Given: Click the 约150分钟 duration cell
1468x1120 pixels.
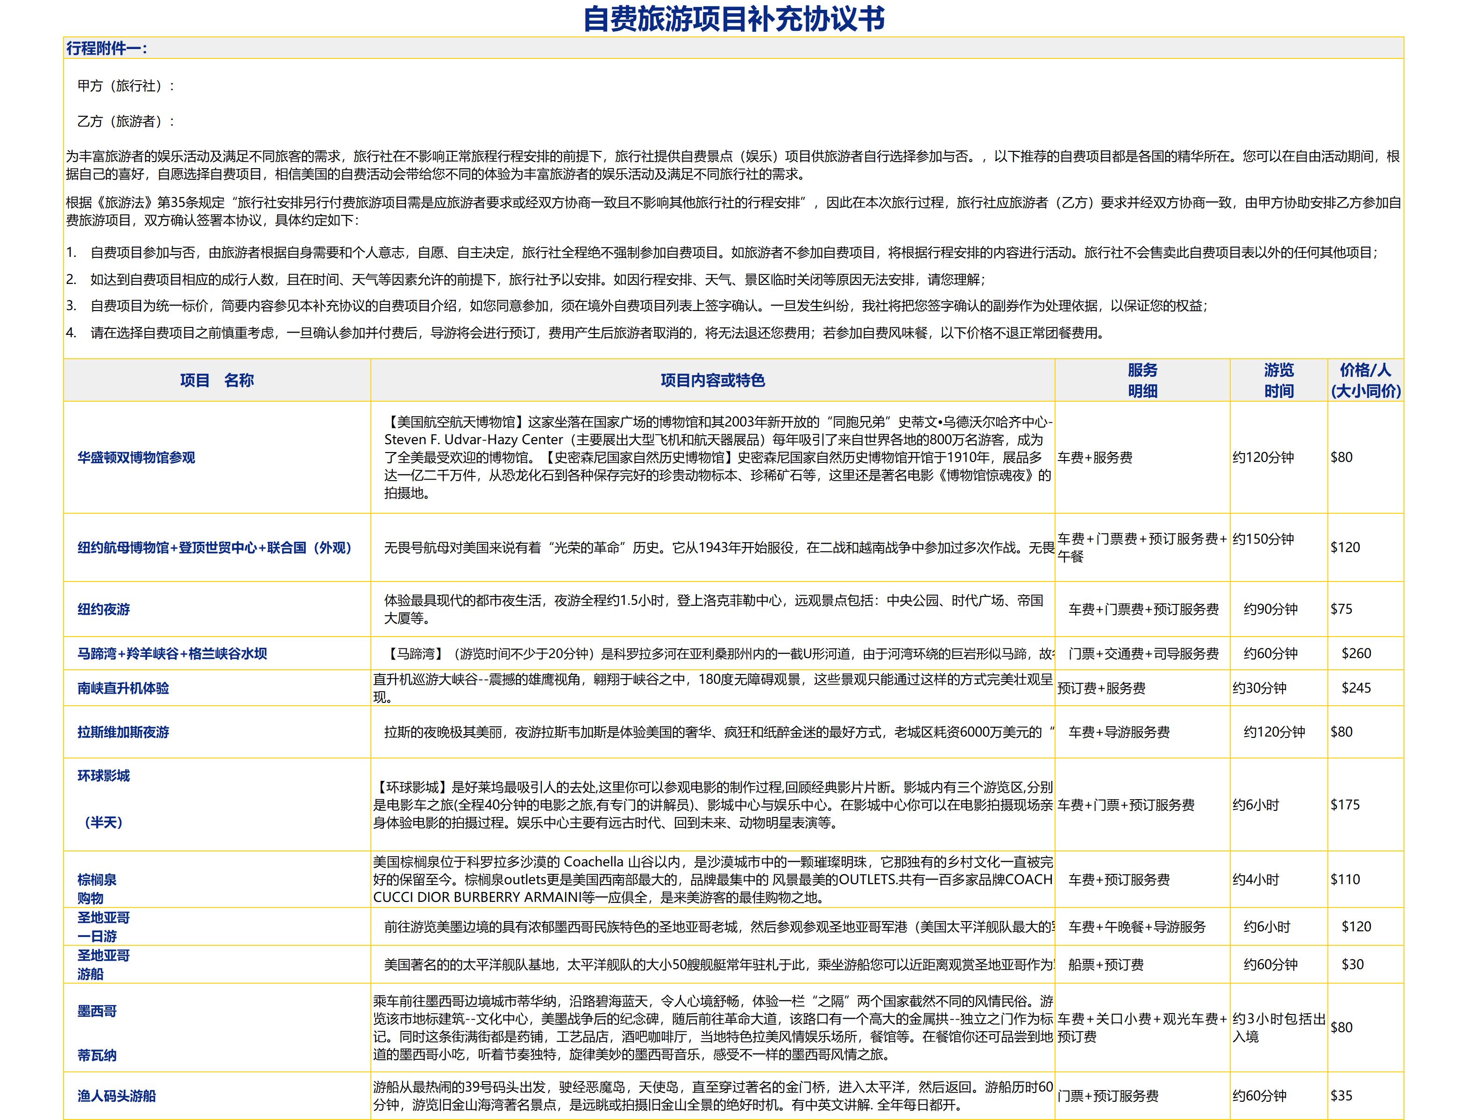Looking at the screenshot, I should coord(1279,547).
